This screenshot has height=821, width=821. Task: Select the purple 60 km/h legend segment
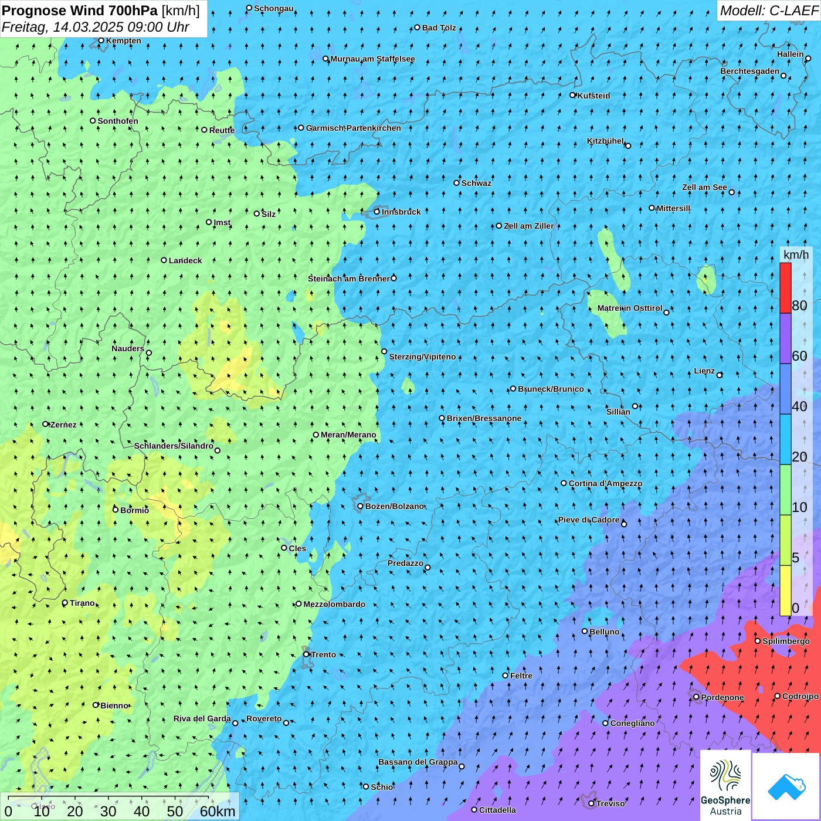(785, 338)
